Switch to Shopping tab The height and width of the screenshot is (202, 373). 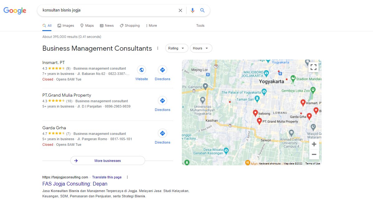click(130, 25)
